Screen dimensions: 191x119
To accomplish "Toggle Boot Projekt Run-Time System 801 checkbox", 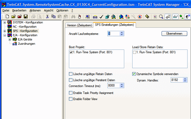I will pyautogui.click(x=71, y=52).
